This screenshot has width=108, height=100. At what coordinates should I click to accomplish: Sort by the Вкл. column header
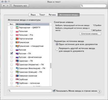click(x=12, y=24)
